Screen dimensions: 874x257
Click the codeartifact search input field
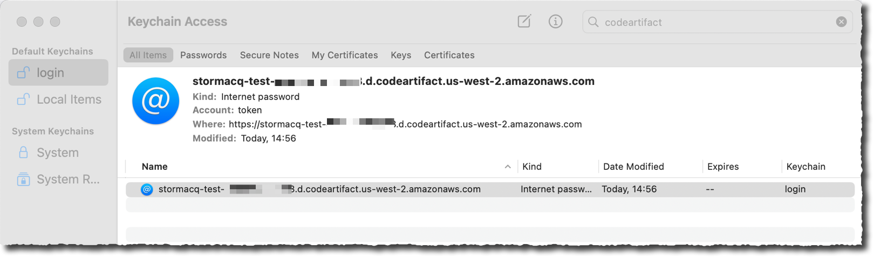point(712,22)
